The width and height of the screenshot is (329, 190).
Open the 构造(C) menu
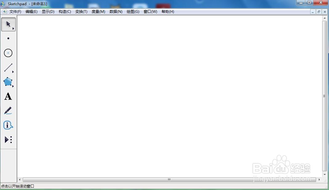(x=65, y=11)
